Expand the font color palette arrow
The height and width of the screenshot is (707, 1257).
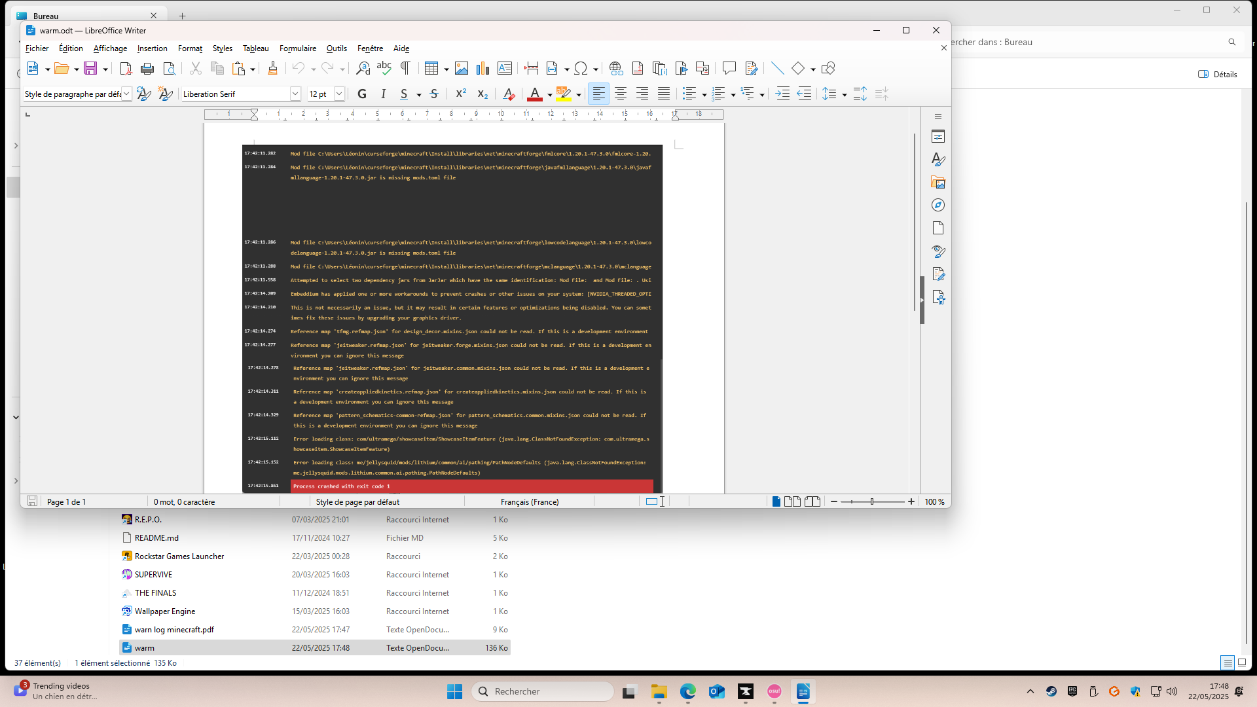(550, 95)
